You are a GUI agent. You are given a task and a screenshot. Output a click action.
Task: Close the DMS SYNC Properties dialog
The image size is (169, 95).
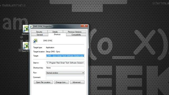(x=84, y=26)
